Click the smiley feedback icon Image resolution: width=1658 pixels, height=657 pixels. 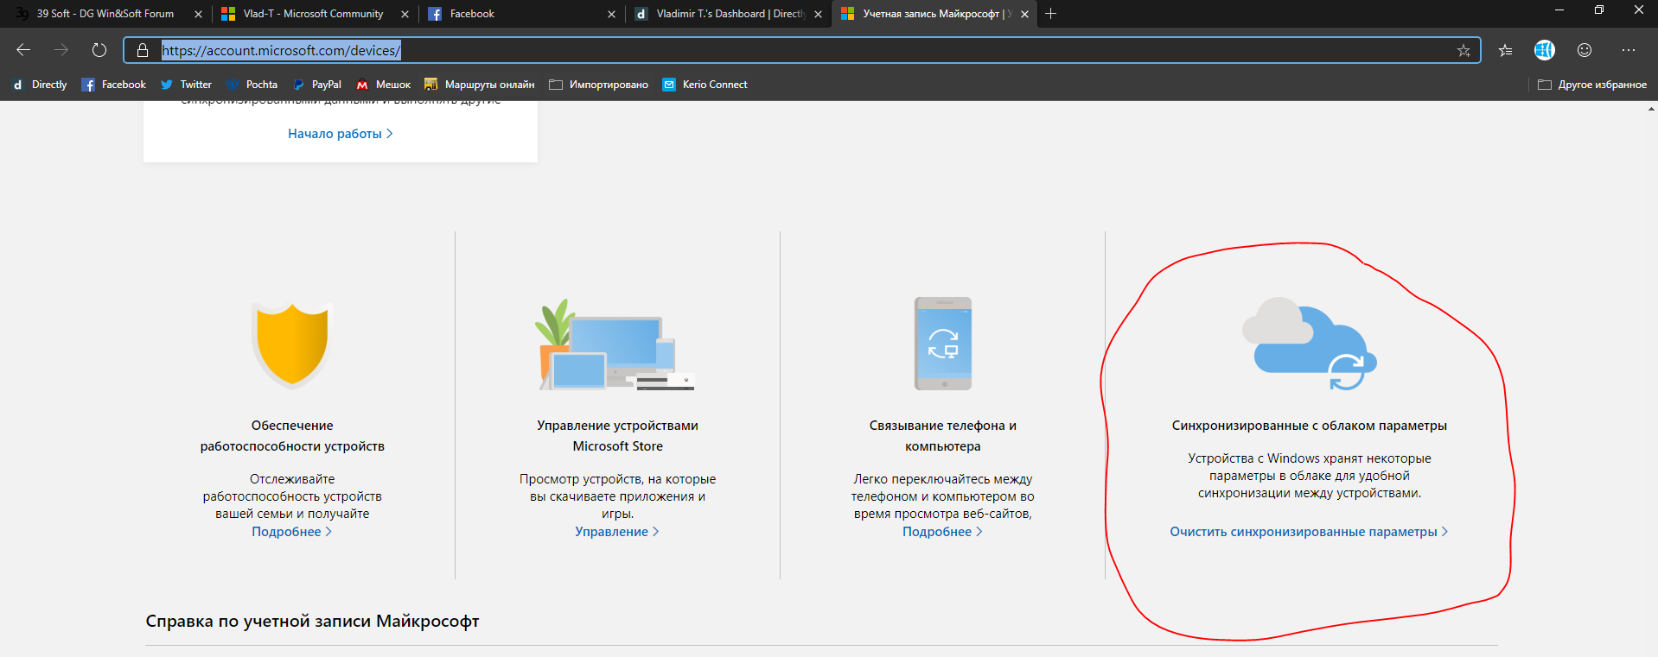click(x=1585, y=50)
